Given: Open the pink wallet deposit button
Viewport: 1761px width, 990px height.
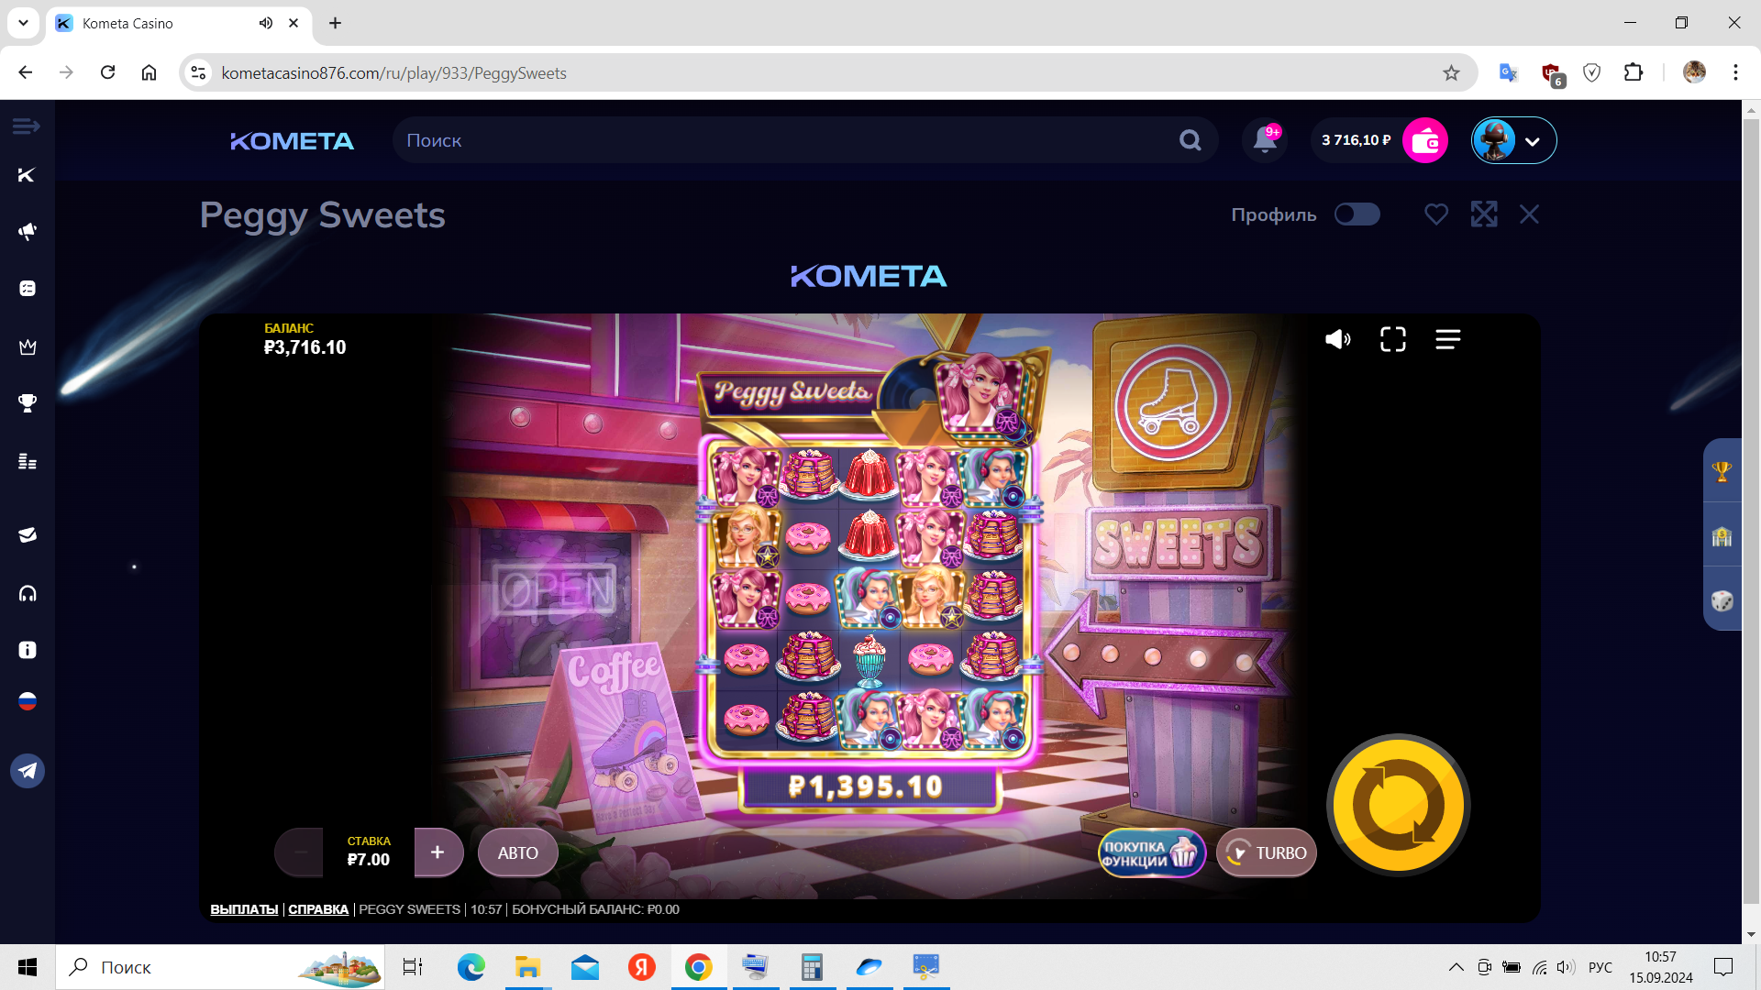Looking at the screenshot, I should point(1424,140).
